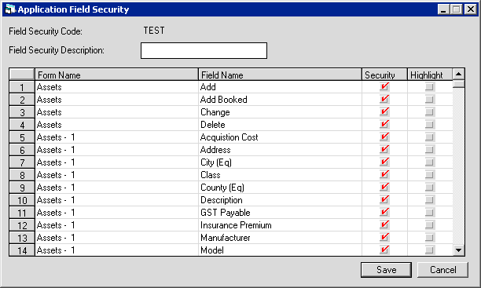The height and width of the screenshot is (288, 481).
Task: Click the Security column header
Action: pyautogui.click(x=384, y=75)
